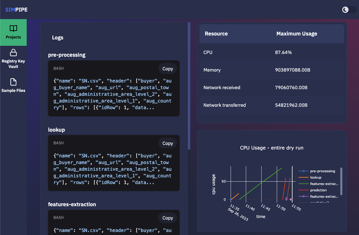This screenshot has height=235, width=359.
Task: Select value 79060760.00B
Action: (x=291, y=88)
